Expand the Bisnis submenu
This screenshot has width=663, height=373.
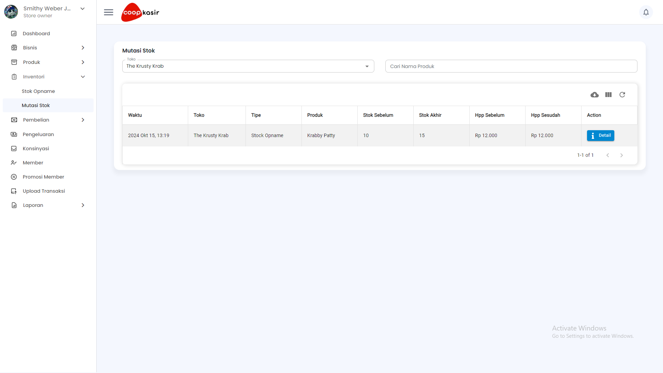(x=83, y=48)
